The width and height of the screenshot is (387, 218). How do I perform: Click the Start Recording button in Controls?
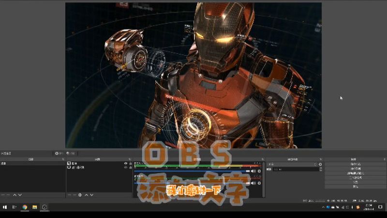pos(356,169)
